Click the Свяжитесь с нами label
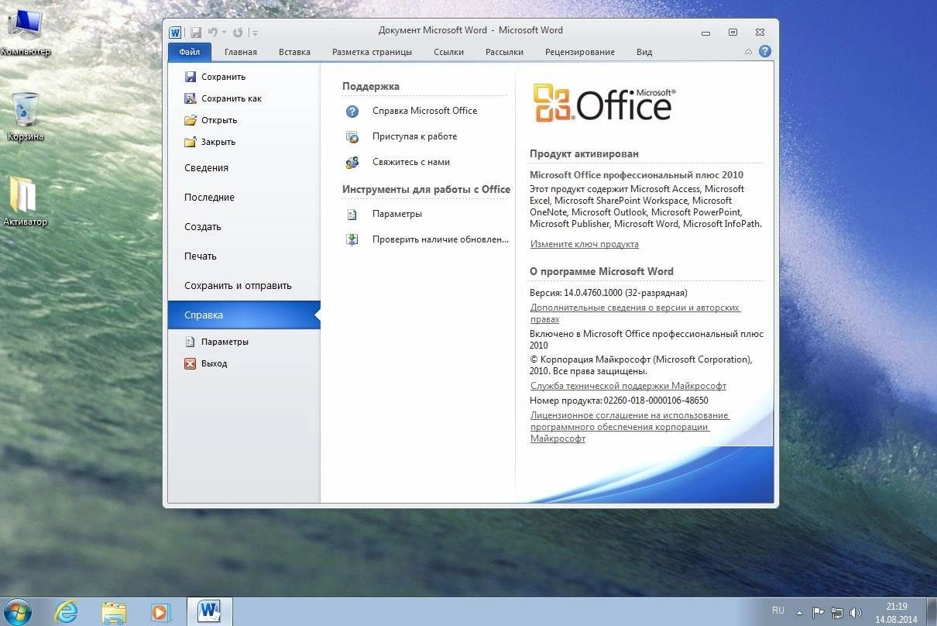937x626 pixels. pos(410,162)
